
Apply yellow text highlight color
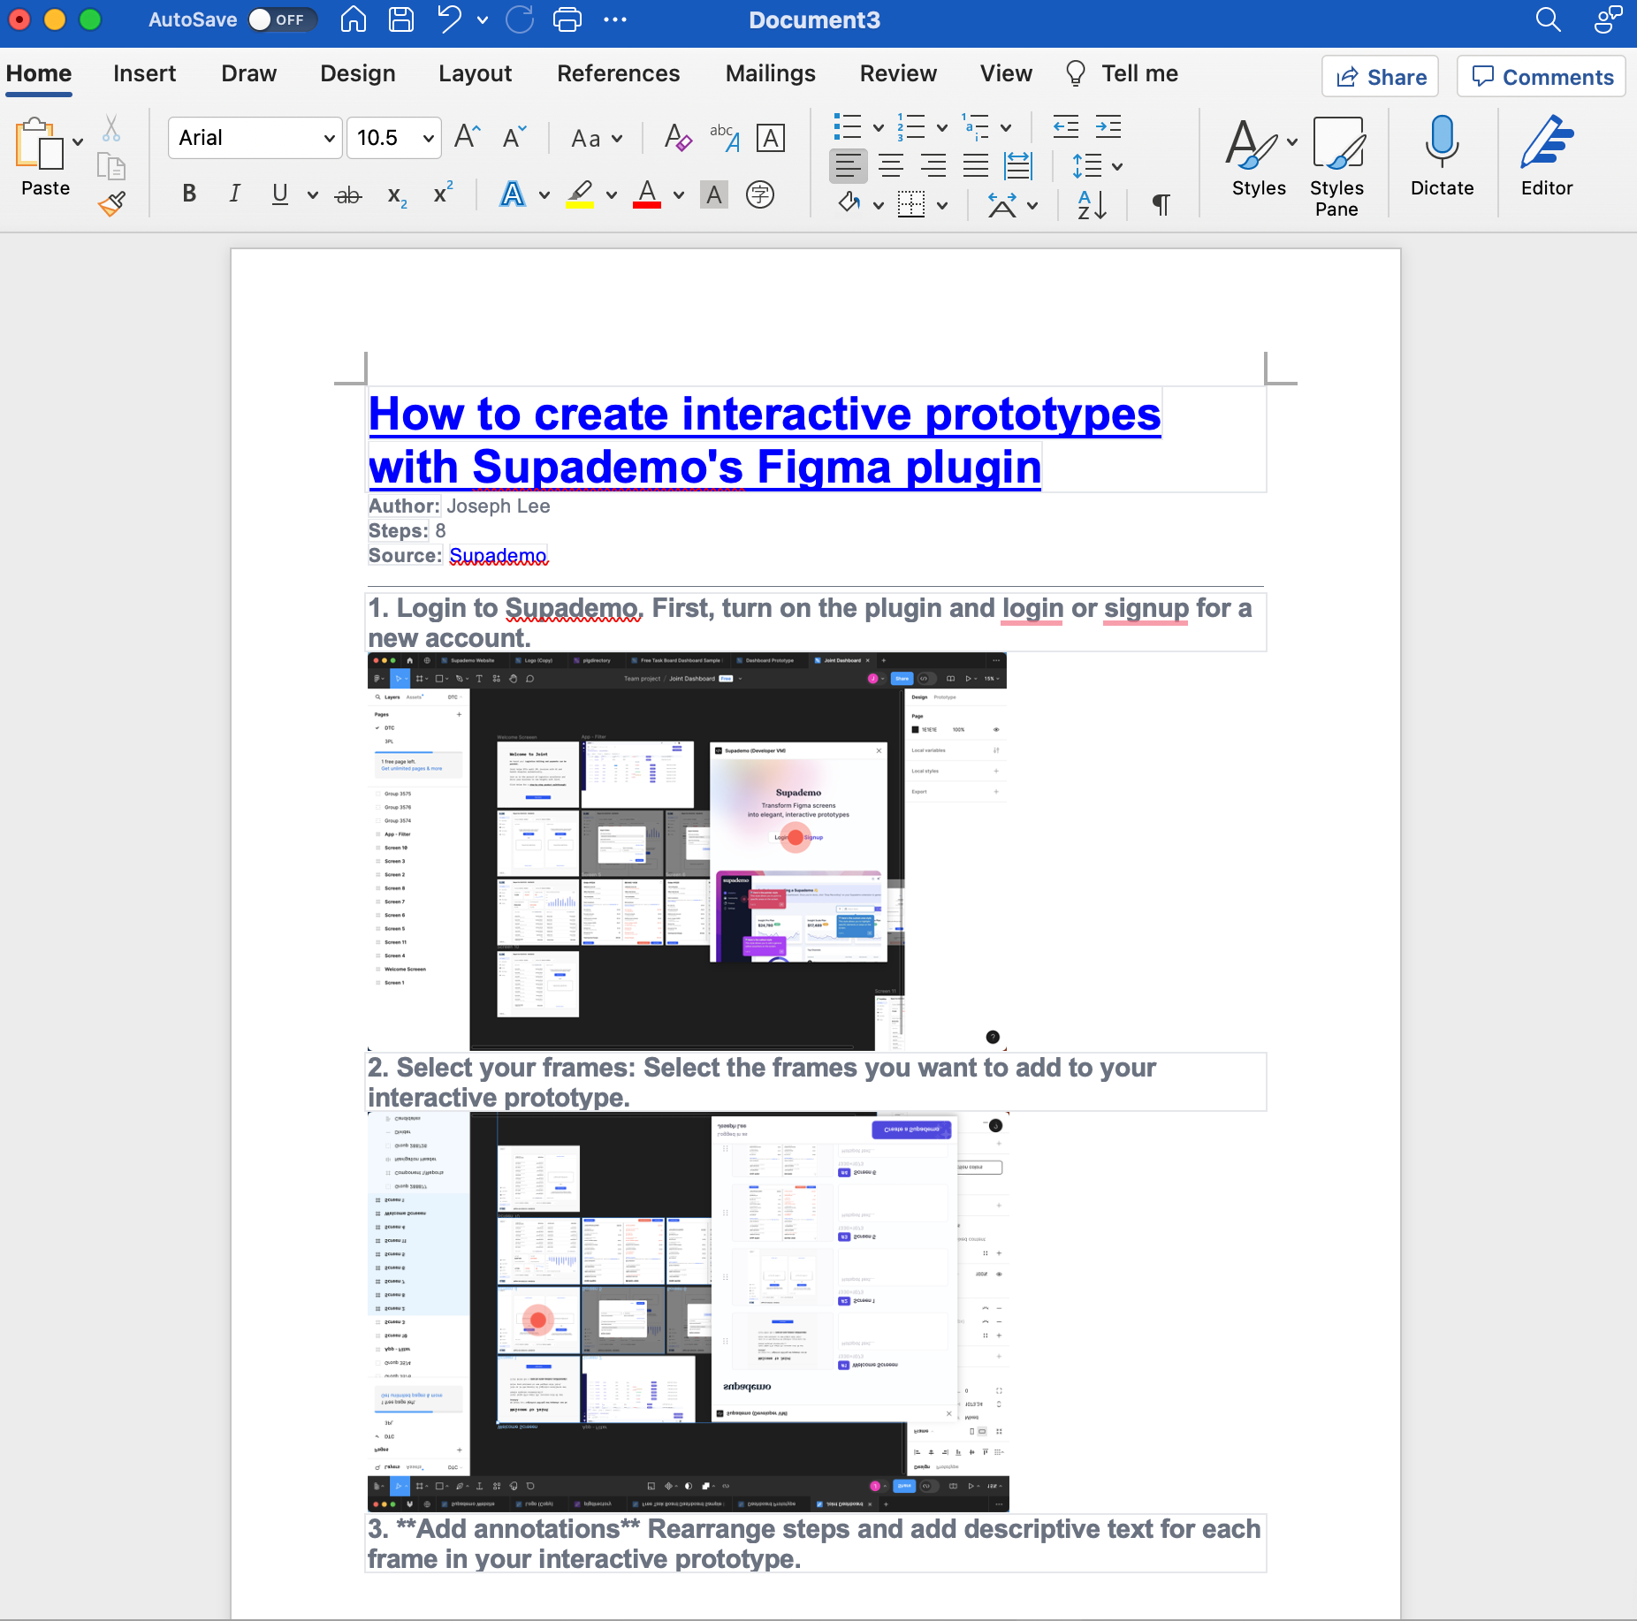580,194
